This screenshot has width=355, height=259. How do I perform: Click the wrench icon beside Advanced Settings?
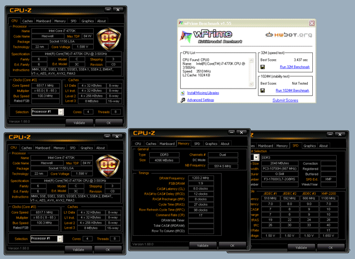pos(182,100)
